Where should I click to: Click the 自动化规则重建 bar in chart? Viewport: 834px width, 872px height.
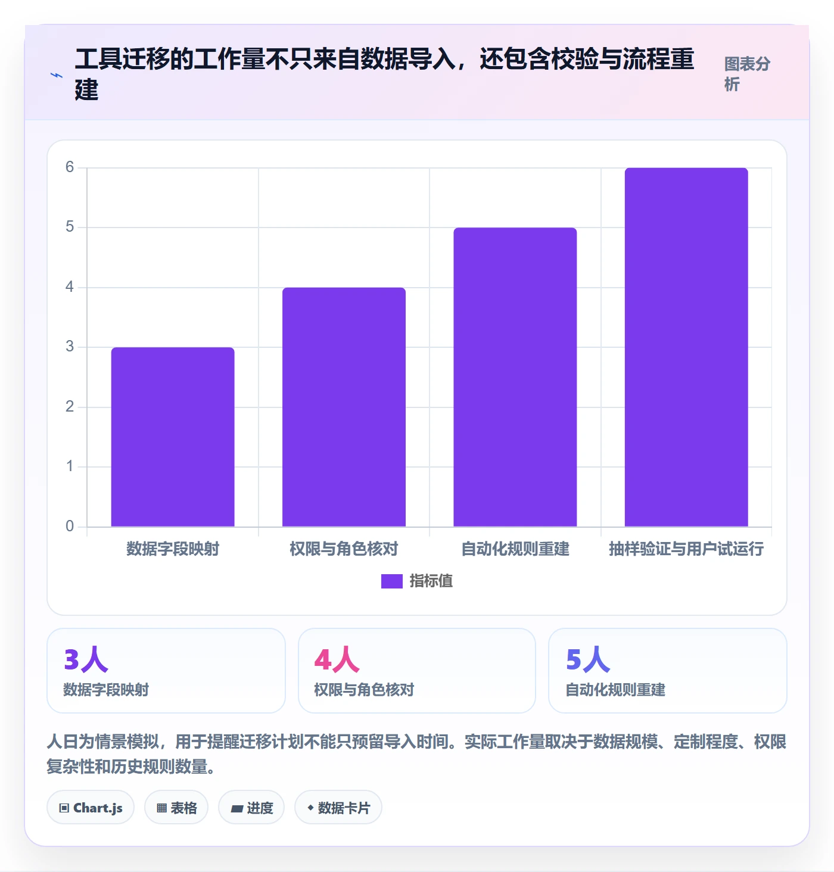(515, 377)
